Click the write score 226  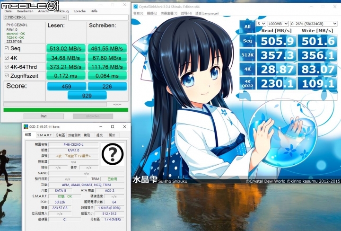point(107,87)
